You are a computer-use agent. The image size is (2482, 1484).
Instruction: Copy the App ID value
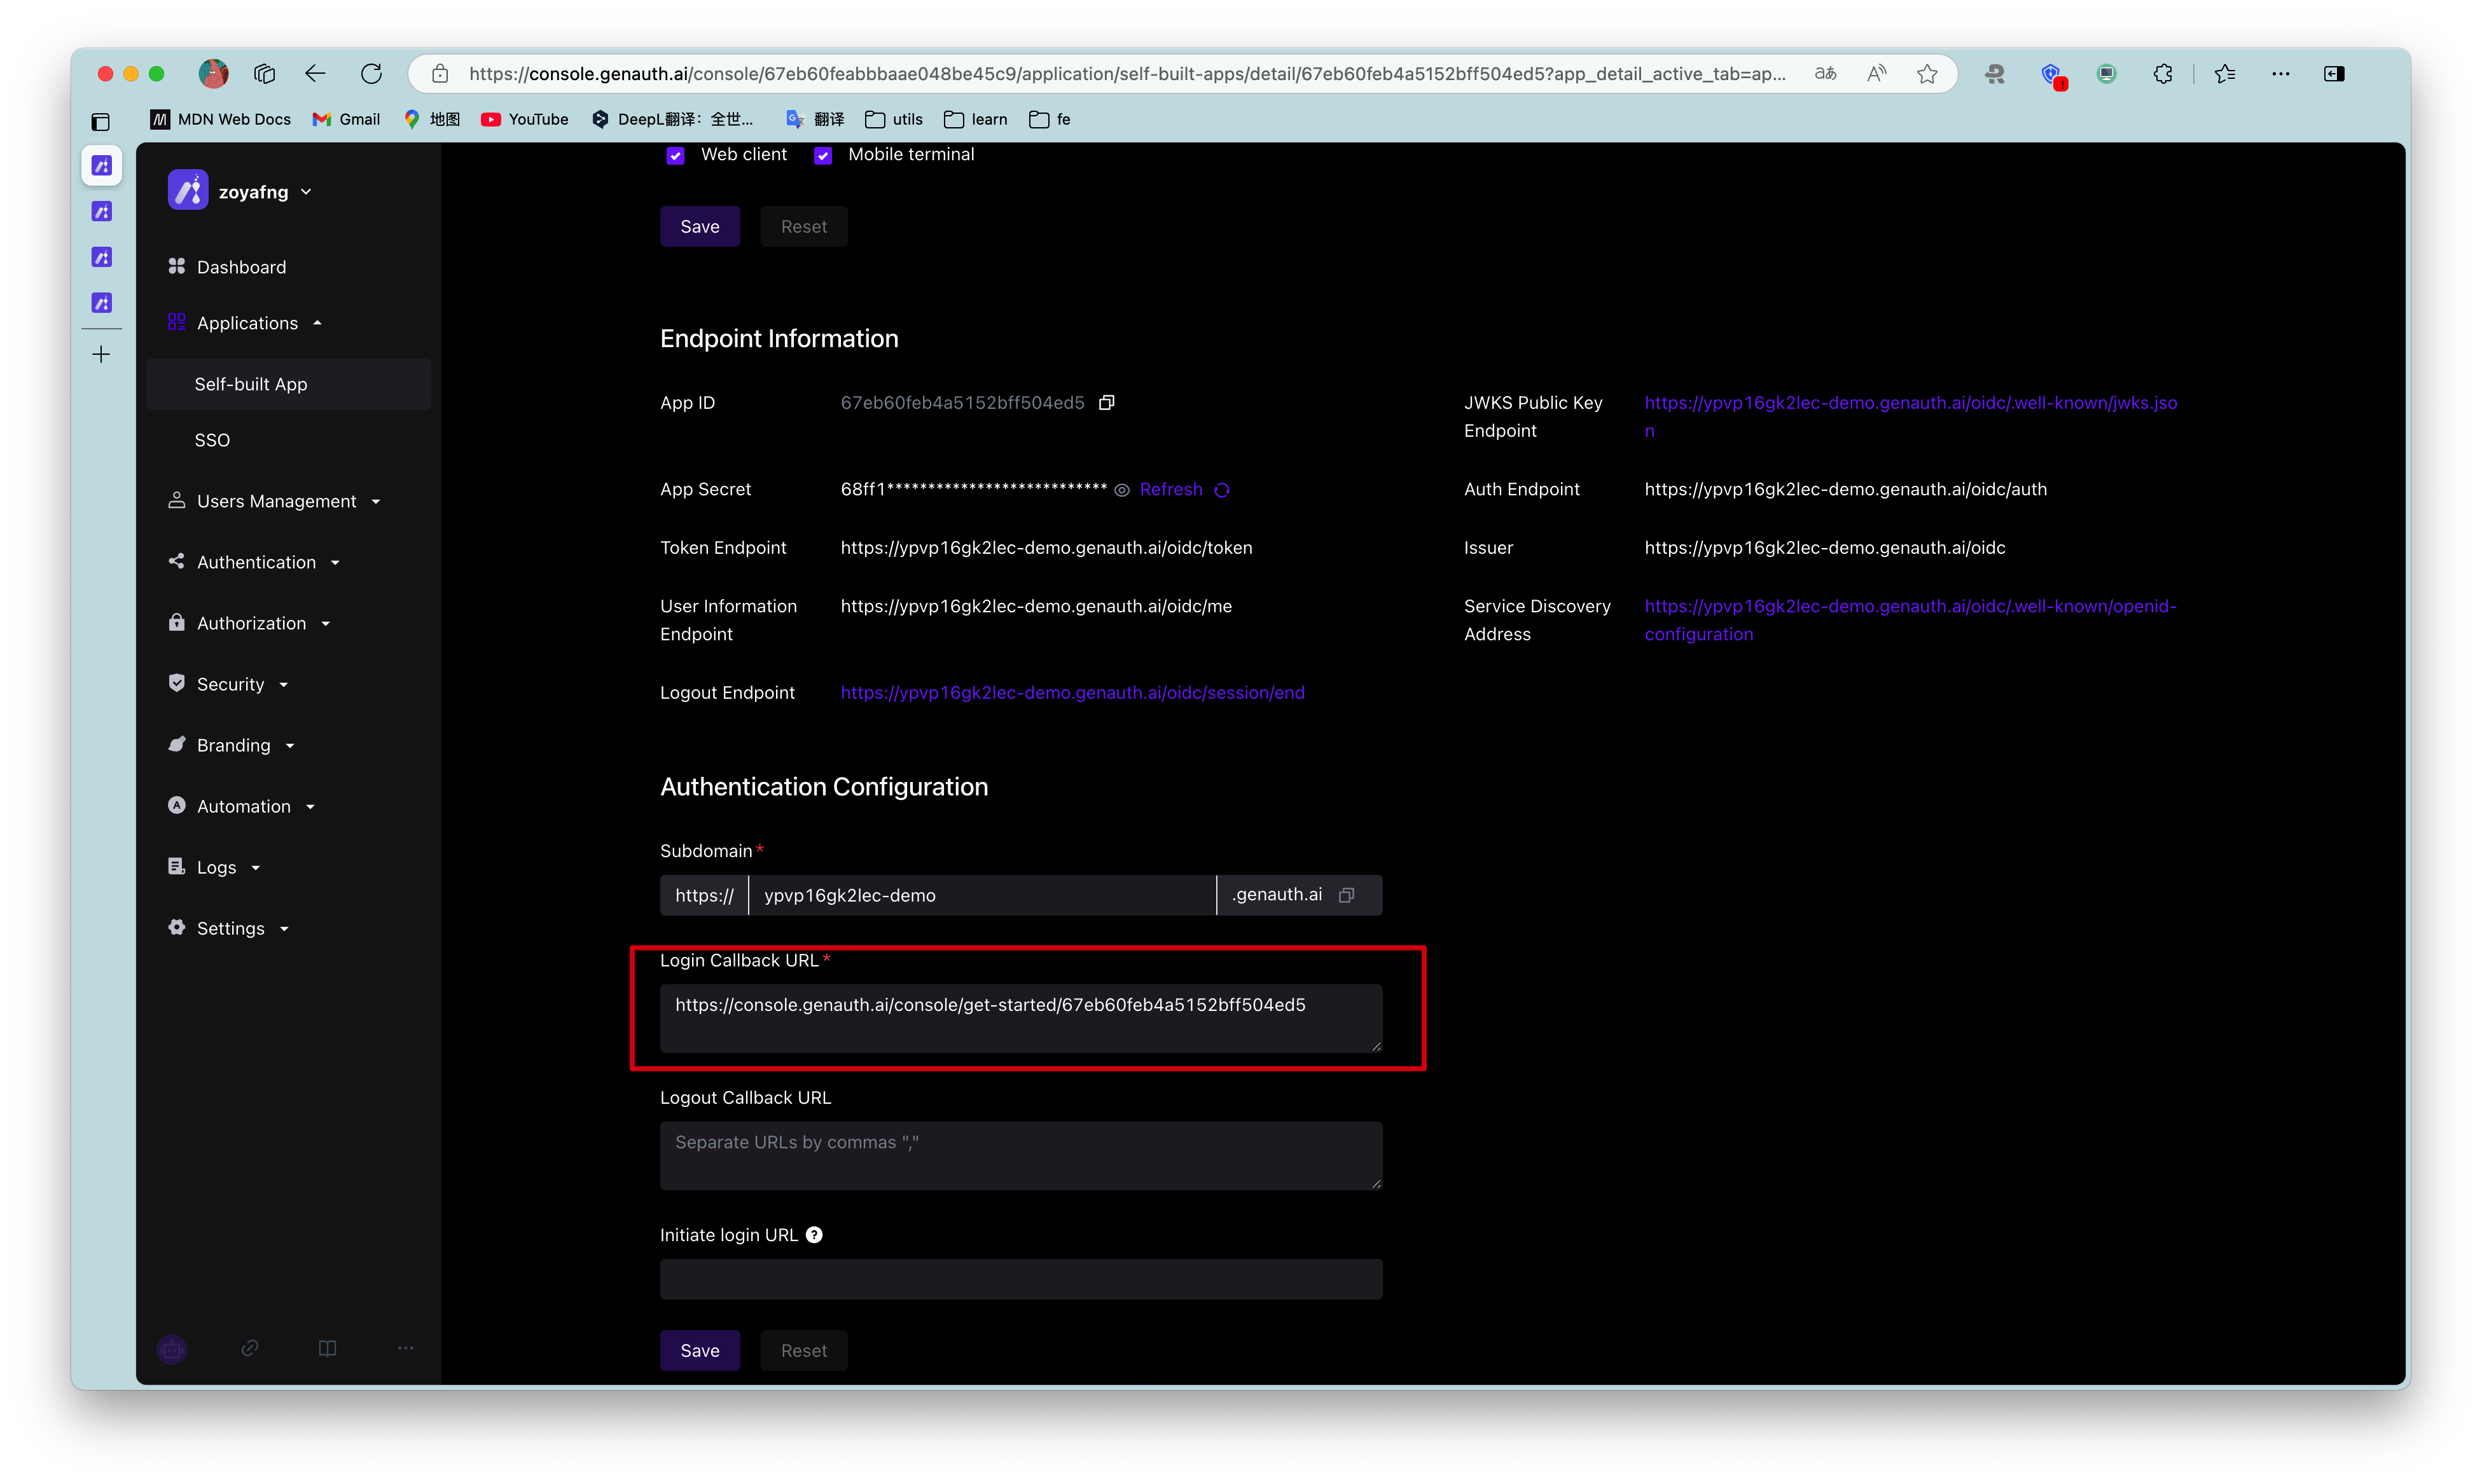tap(1106, 403)
